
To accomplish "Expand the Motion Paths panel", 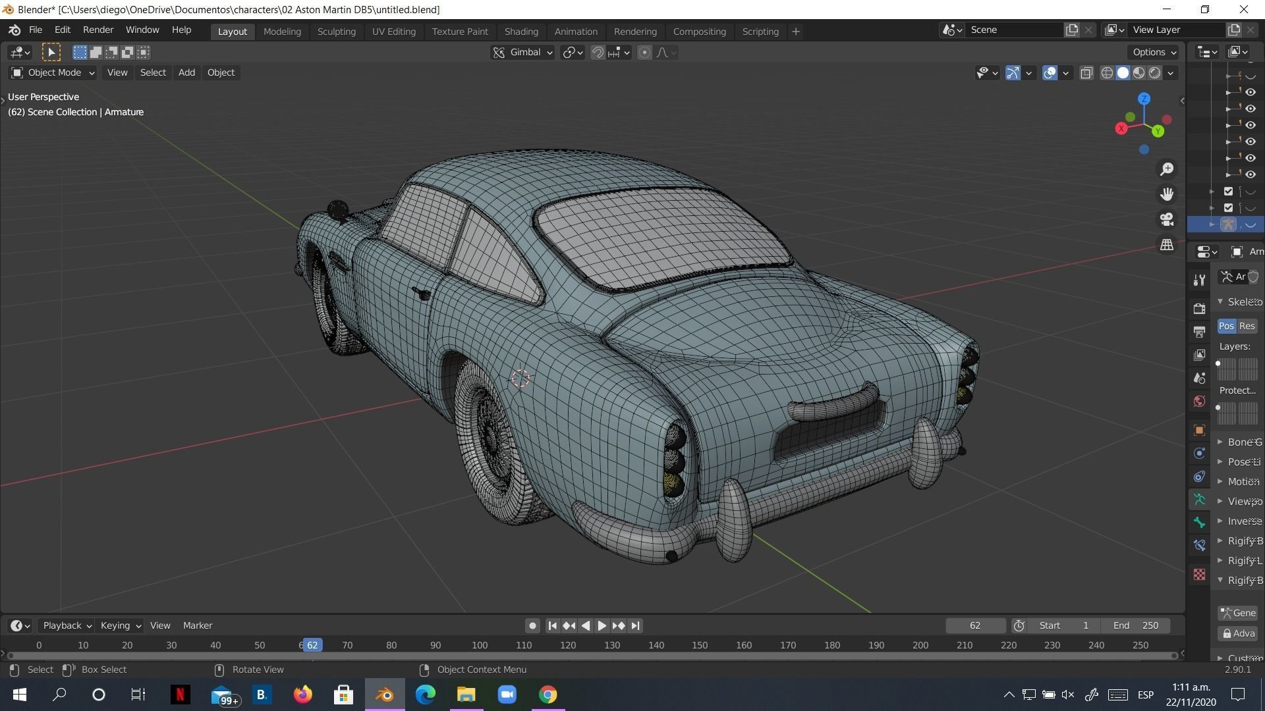I will click(x=1220, y=481).
